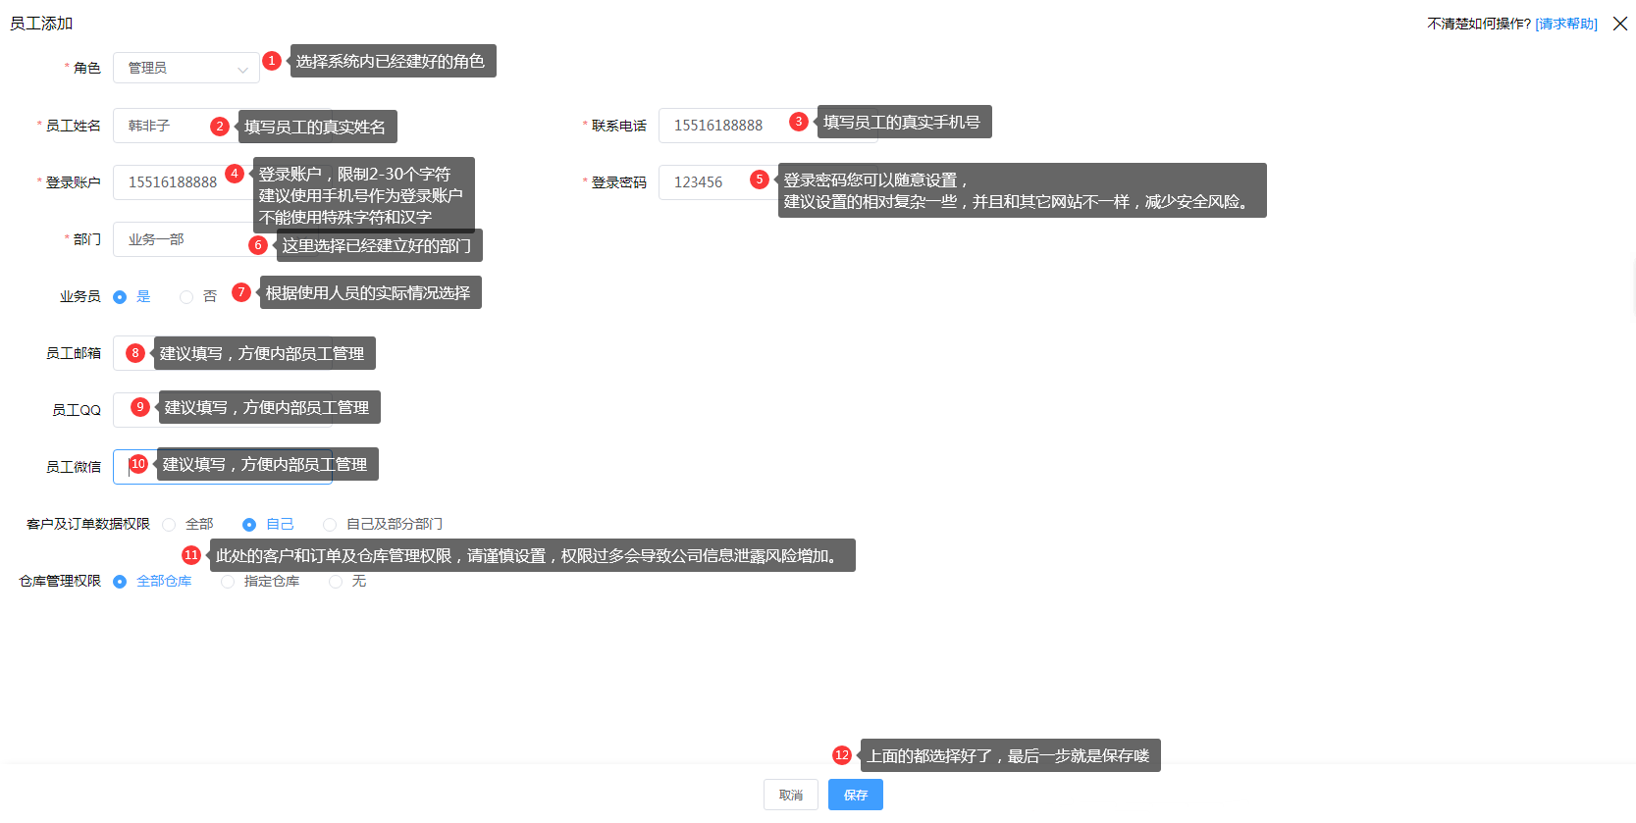This screenshot has height=823, width=1636.
Task: Select 否 for 业务员 option
Action: (x=186, y=297)
